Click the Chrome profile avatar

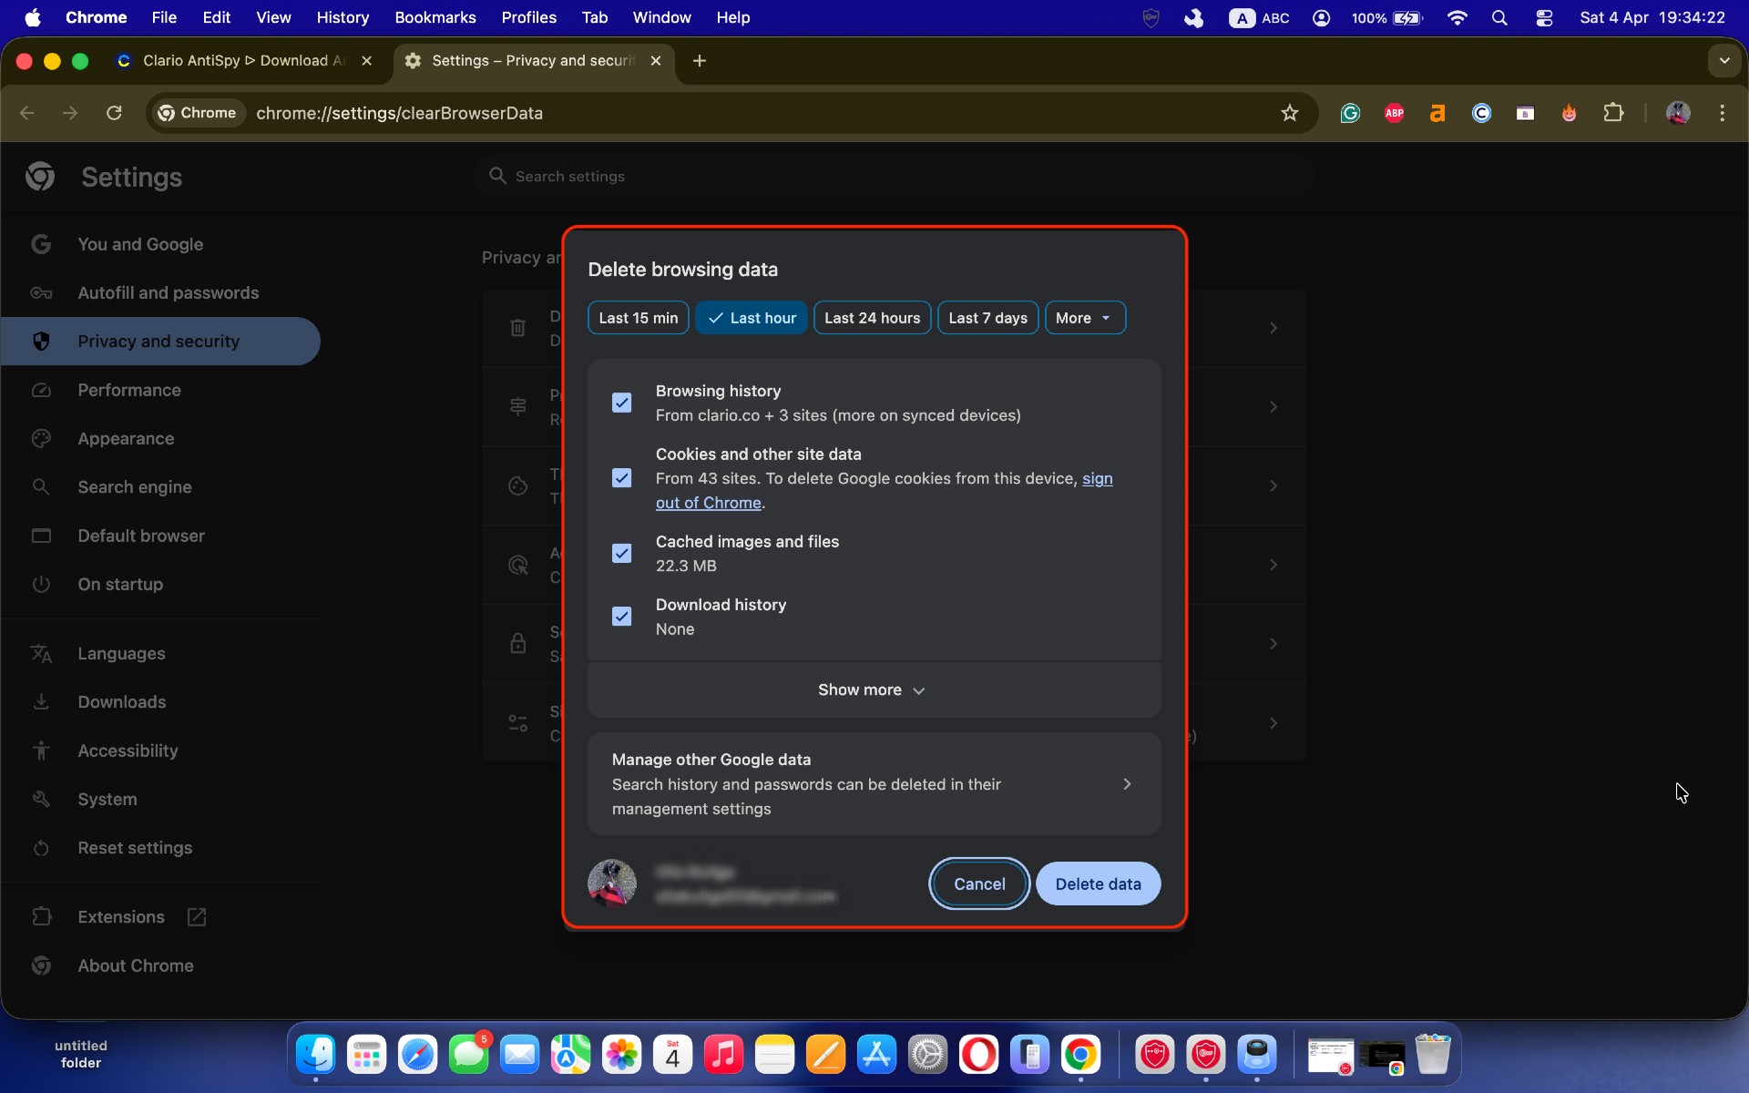[x=1680, y=113]
